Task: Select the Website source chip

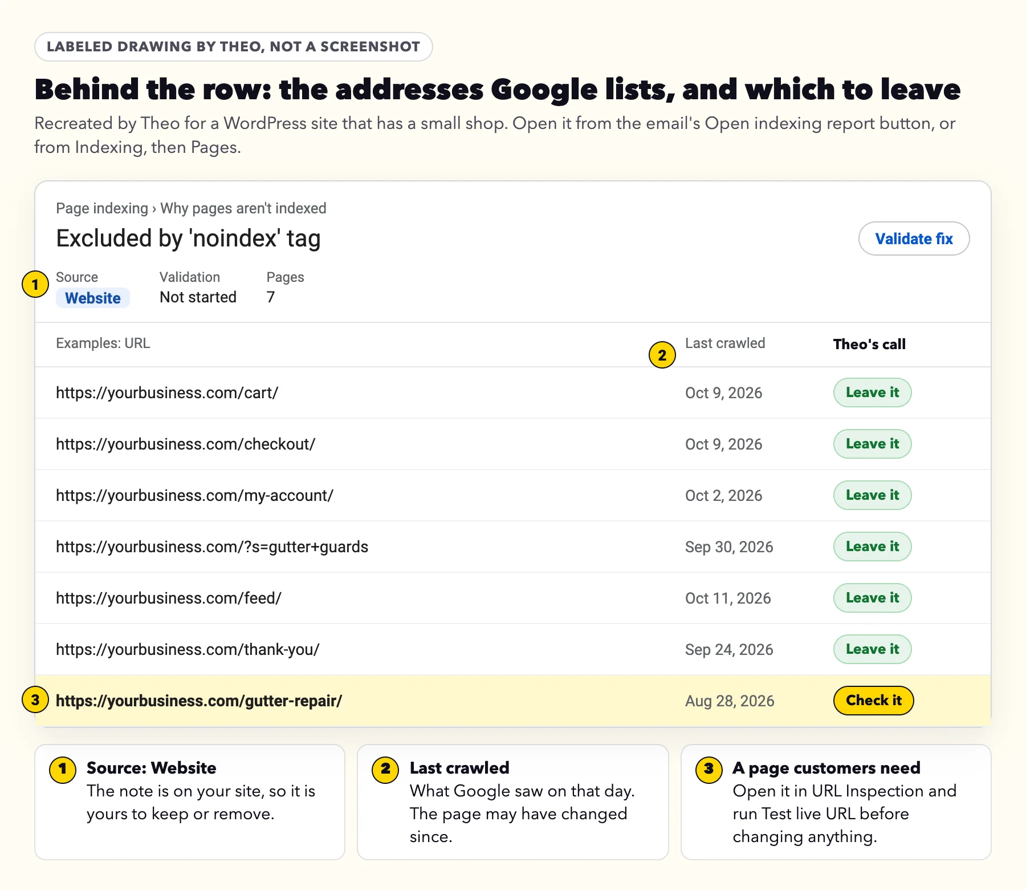Action: pyautogui.click(x=93, y=298)
